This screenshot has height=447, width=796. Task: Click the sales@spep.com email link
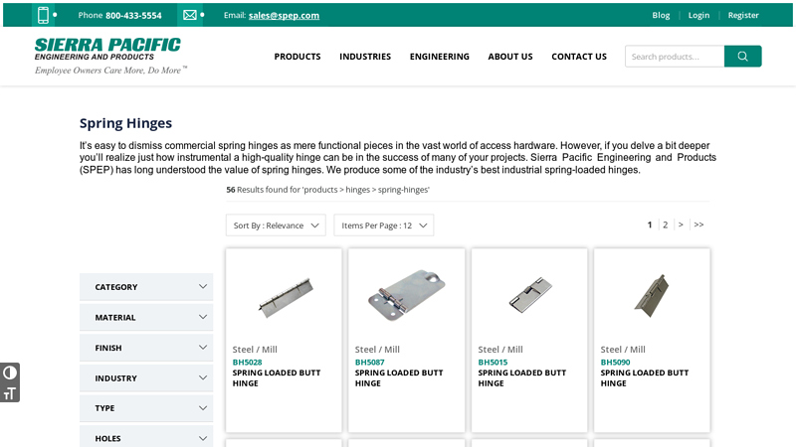coord(284,15)
